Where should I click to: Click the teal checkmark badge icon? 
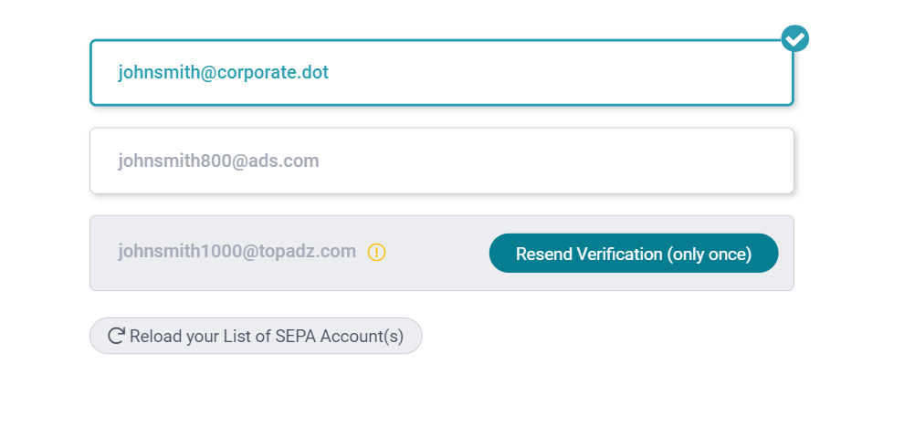pyautogui.click(x=795, y=38)
